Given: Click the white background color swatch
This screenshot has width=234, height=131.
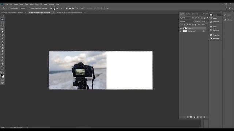Looking at the screenshot, I should (3, 77).
